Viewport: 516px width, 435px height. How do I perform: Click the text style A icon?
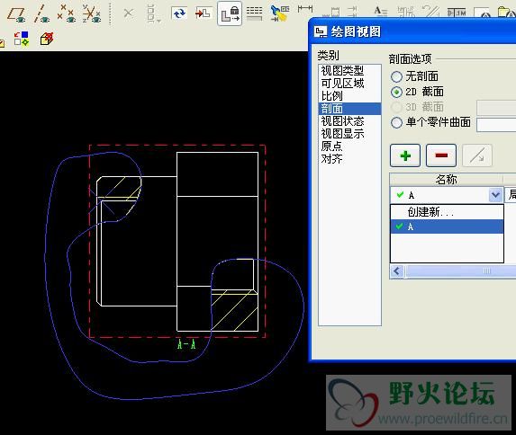coord(381,12)
